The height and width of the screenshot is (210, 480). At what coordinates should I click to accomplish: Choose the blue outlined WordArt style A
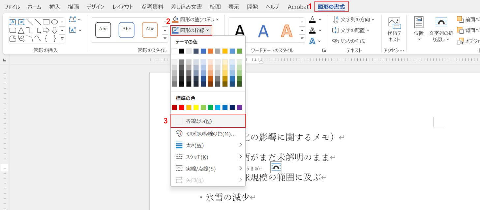(263, 31)
